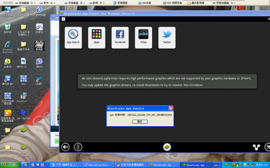Screen dimensions: 270x168
Task: Close the BlueStacks Apk Handler dialog
Action: point(171,108)
